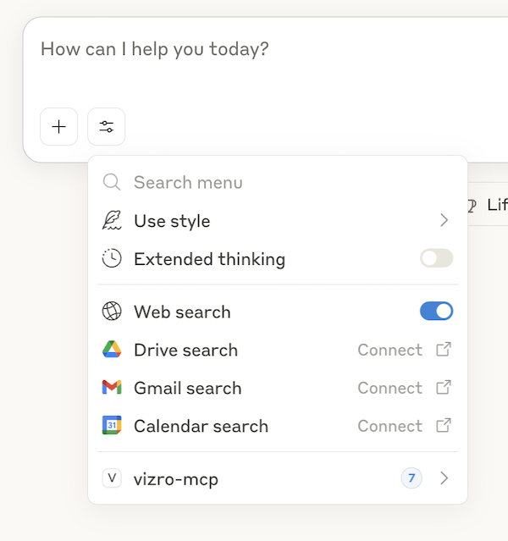This screenshot has width=508, height=541.
Task: Expand the Use style submenu chevron
Action: 444,221
